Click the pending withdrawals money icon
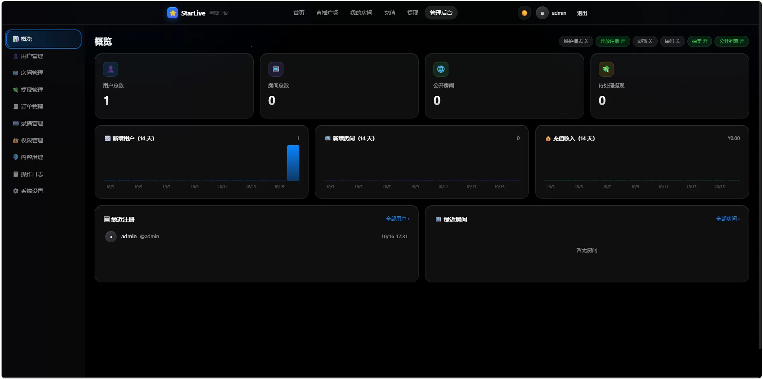 [x=606, y=69]
